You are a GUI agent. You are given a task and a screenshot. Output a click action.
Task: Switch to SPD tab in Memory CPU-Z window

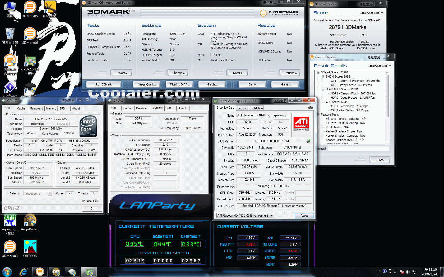(x=168, y=108)
